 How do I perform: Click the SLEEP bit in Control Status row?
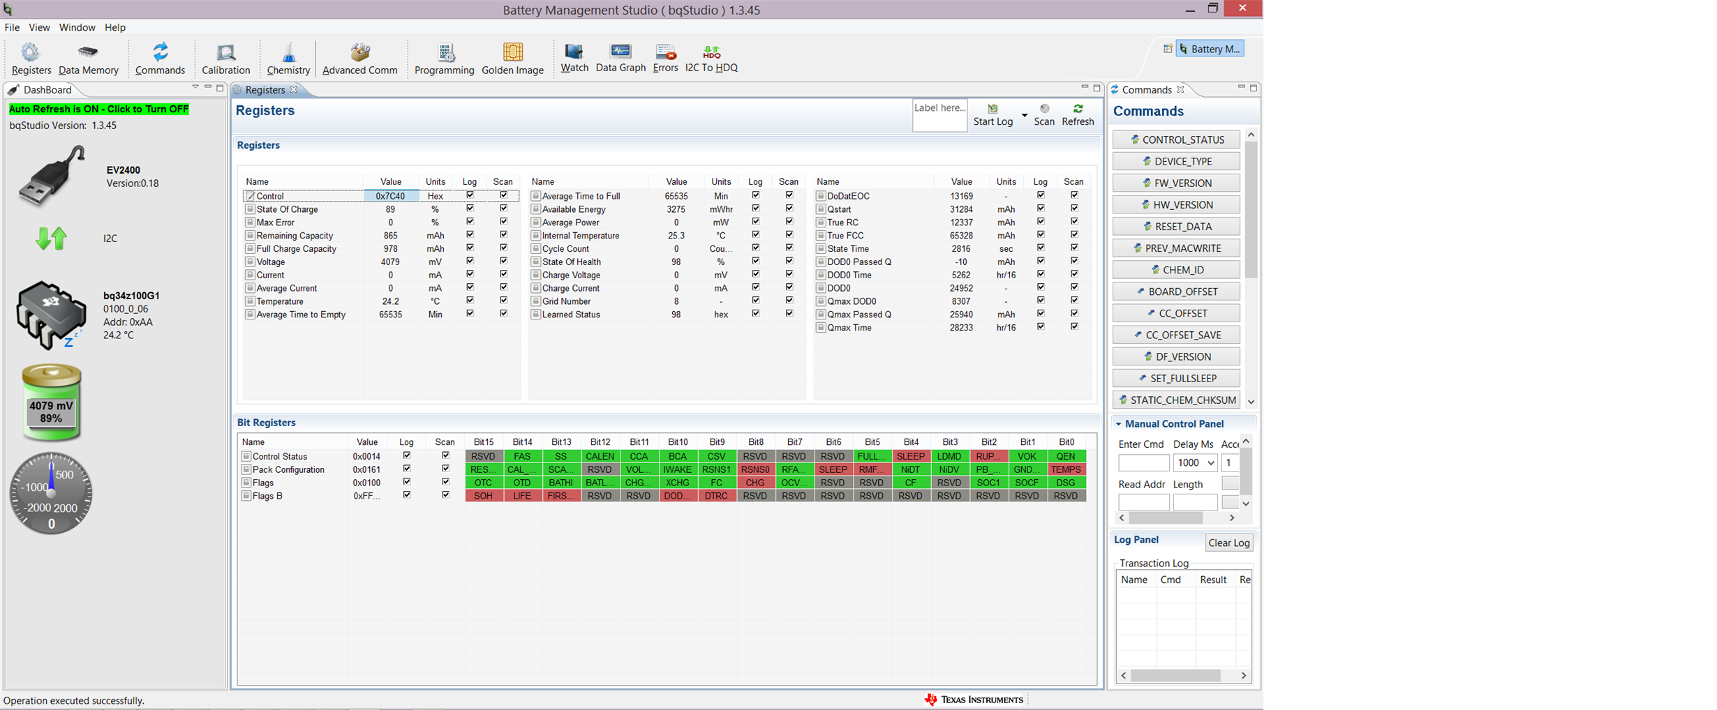click(910, 456)
